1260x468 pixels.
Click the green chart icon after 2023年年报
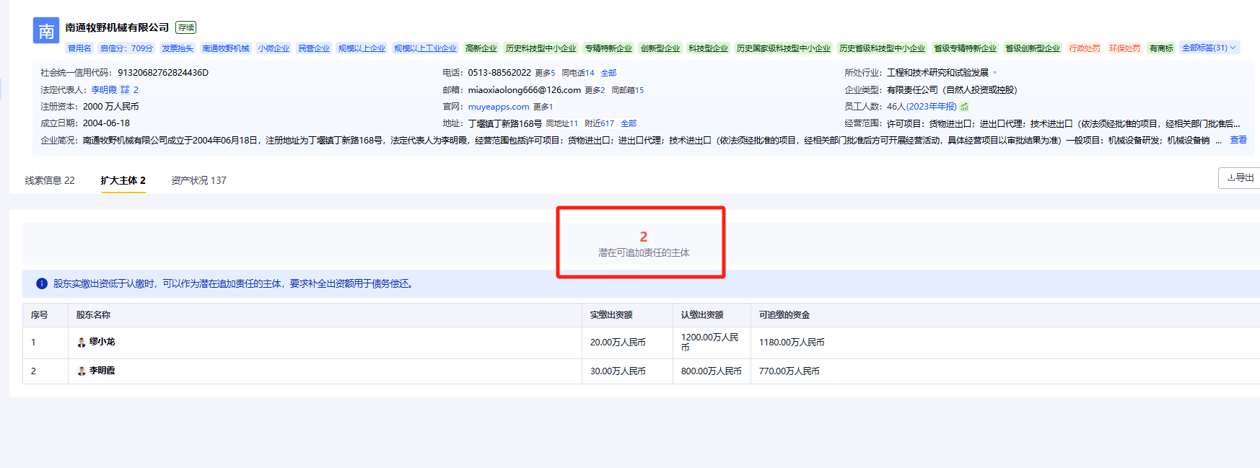[964, 107]
